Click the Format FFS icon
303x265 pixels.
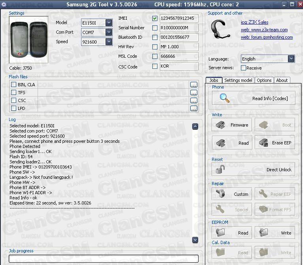263,209
